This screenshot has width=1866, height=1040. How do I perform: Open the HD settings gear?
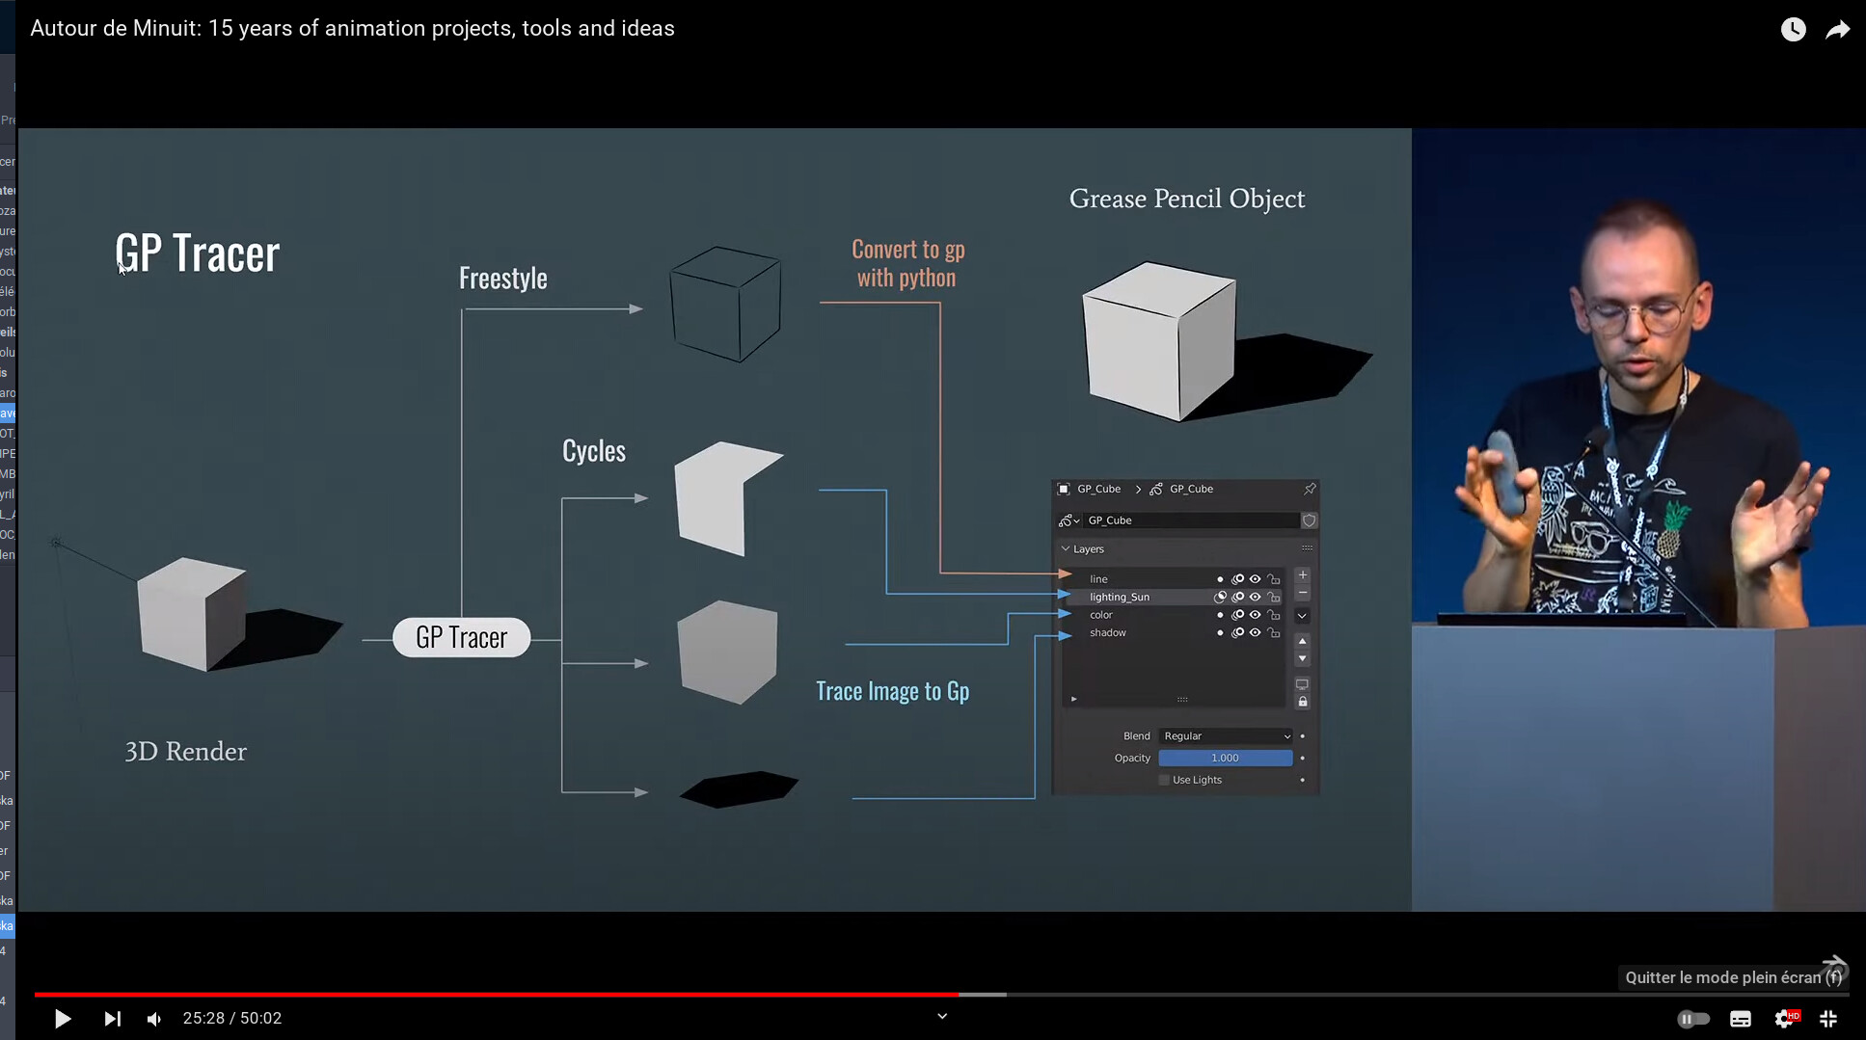click(1786, 1019)
